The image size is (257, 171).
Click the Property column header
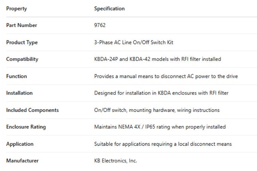pyautogui.click(x=16, y=9)
